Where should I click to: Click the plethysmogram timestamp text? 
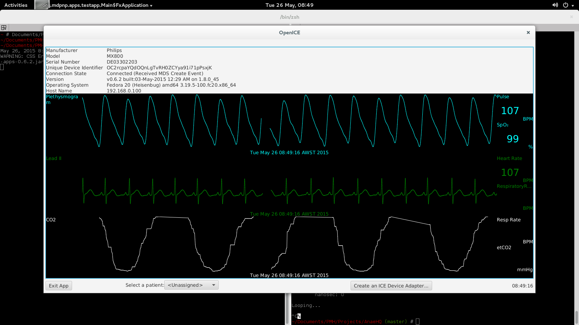coord(289,152)
